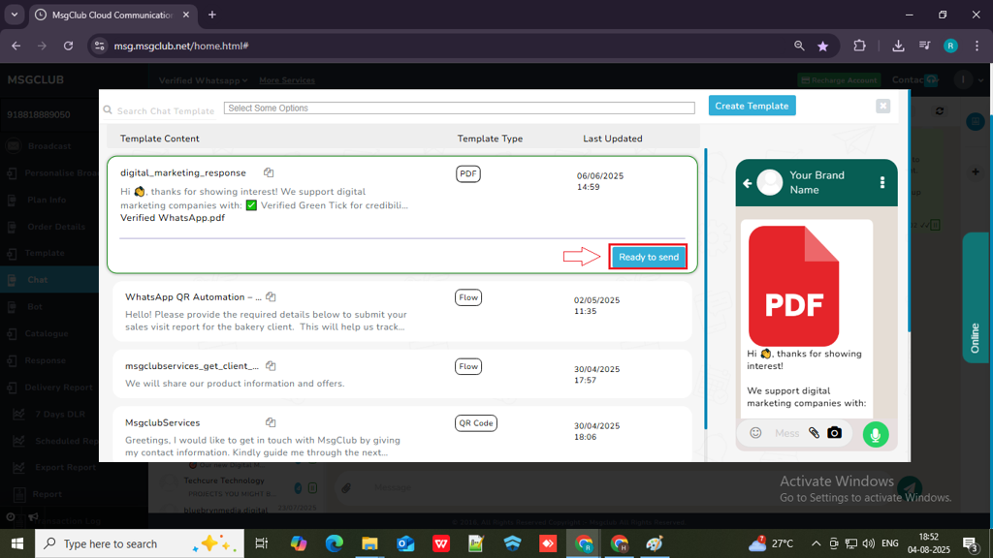
Task: Go back to the previous page
Action: pyautogui.click(x=16, y=46)
